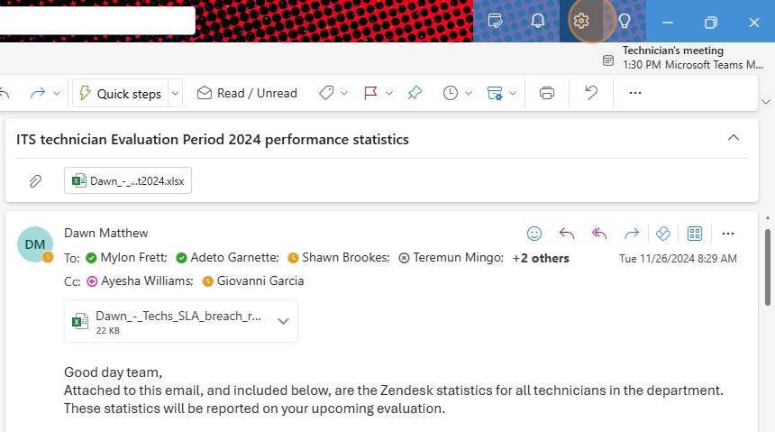This screenshot has height=432, width=775.
Task: Click the Tips lightbulb icon
Action: 625,21
